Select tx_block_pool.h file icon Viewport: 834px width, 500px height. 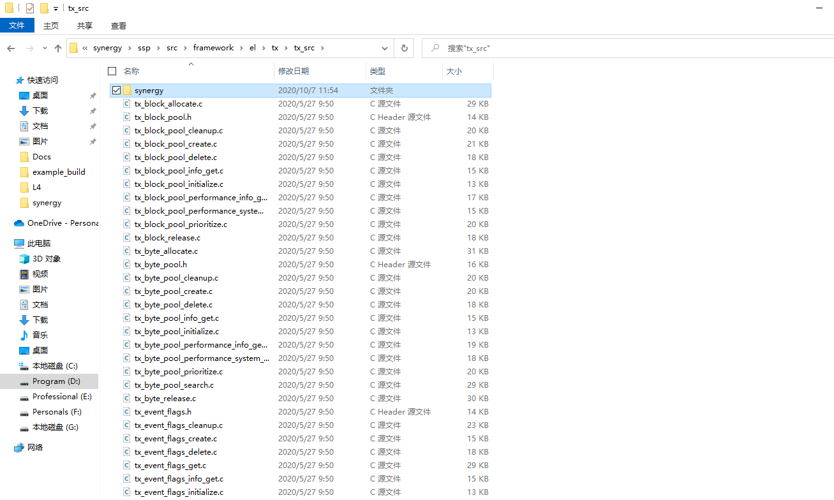pyautogui.click(x=127, y=117)
